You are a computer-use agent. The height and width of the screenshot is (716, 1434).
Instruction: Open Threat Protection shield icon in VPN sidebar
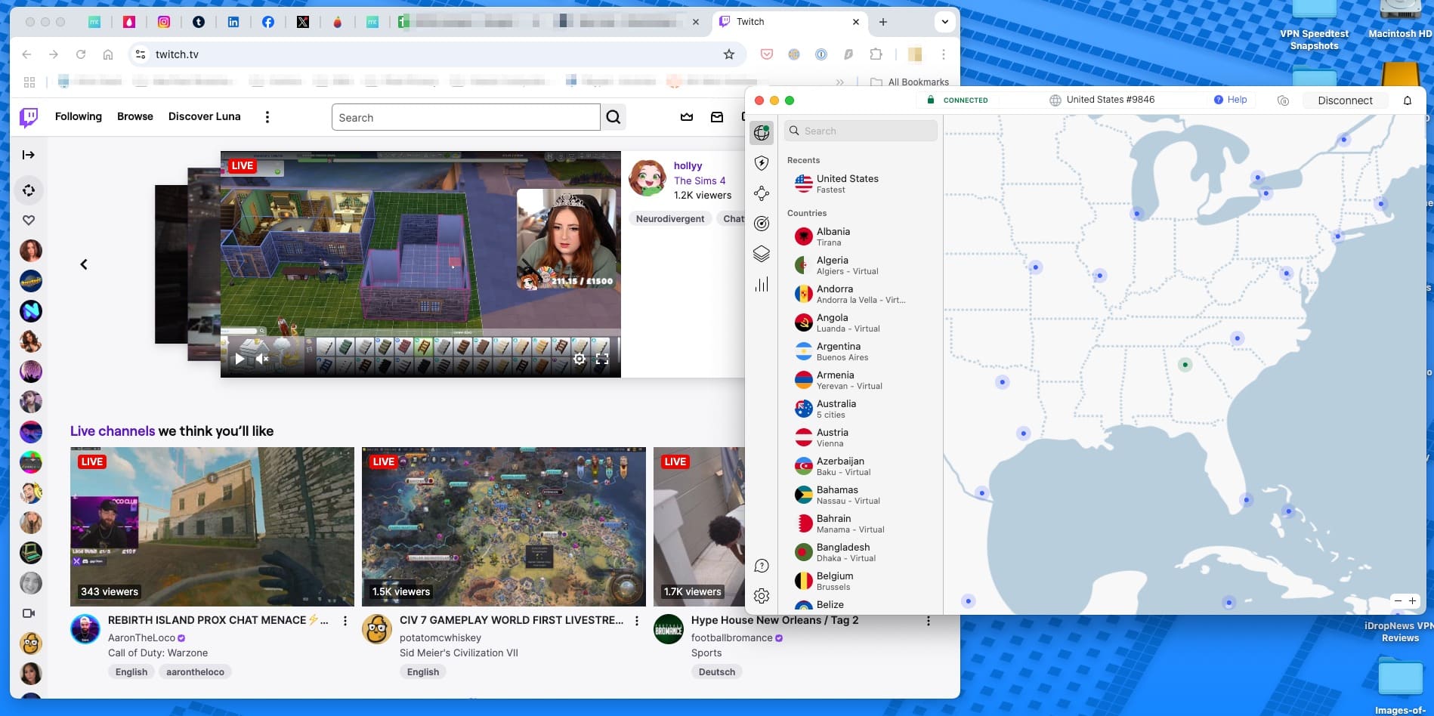point(762,163)
